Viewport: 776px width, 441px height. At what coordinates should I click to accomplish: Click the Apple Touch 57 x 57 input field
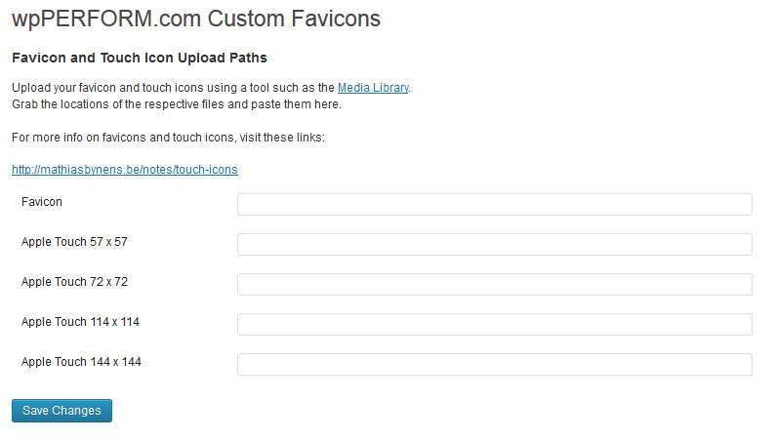495,245
